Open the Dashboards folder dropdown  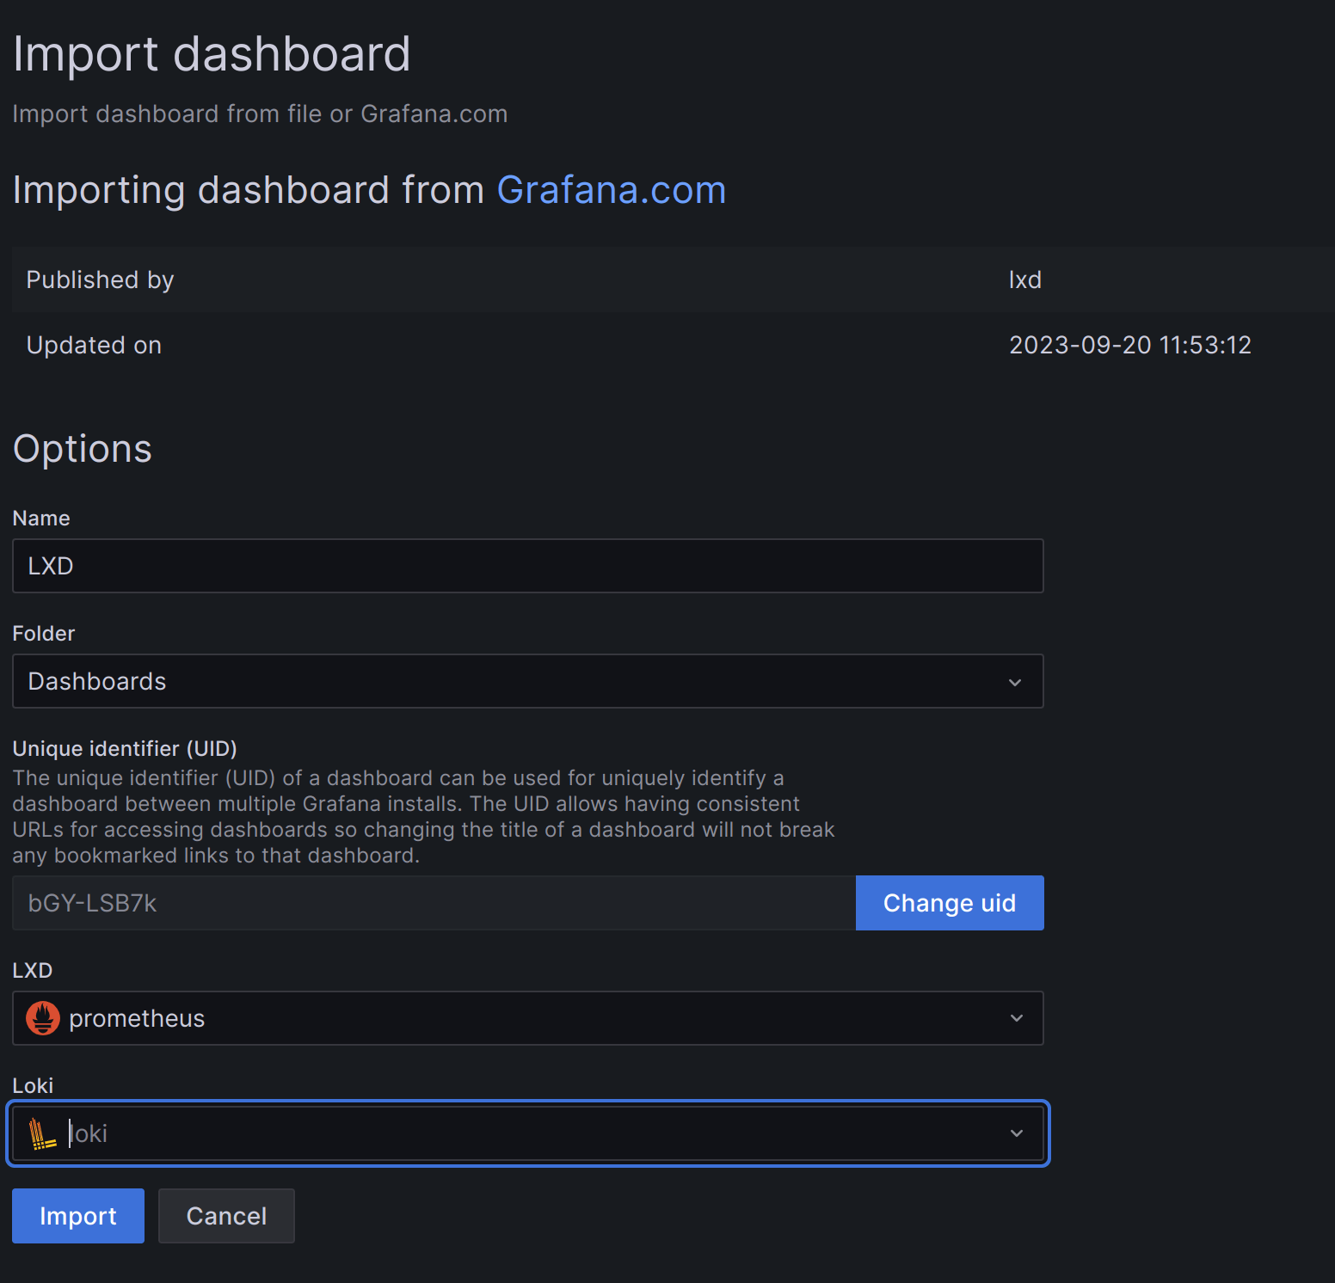[527, 681]
